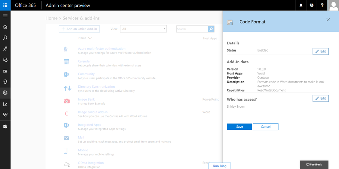
Task: Sort list by Name column chevron
Action: (90, 38)
